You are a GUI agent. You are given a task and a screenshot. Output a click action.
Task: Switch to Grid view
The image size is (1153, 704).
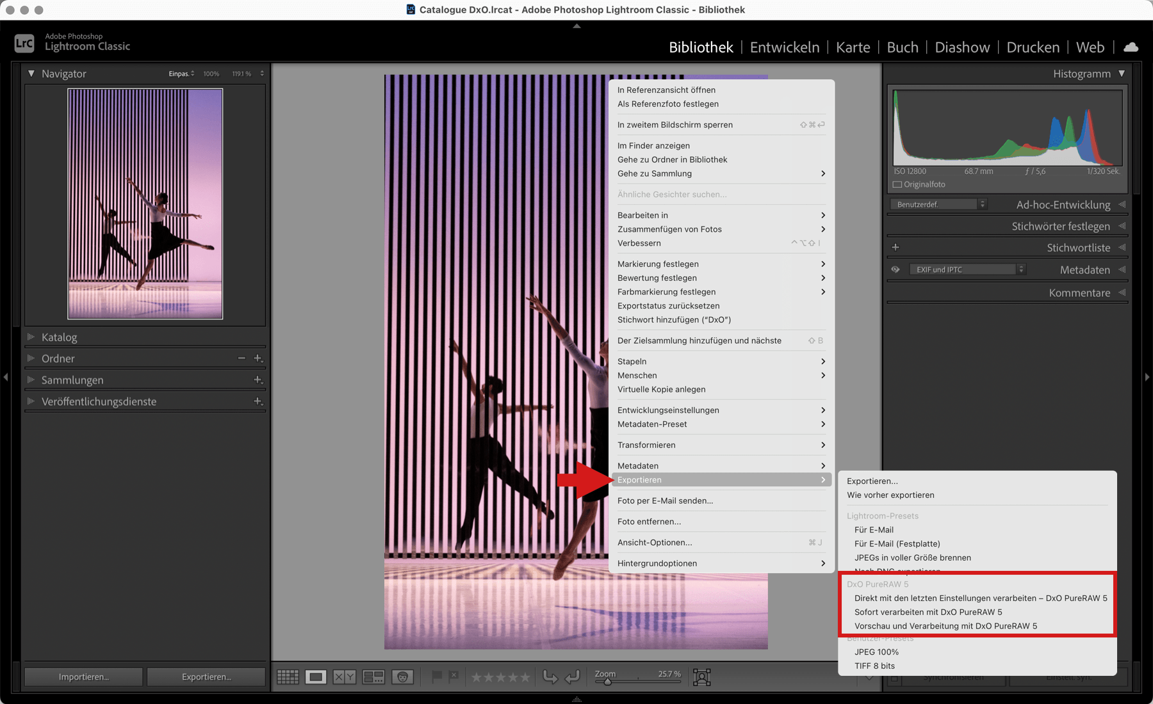tap(288, 676)
